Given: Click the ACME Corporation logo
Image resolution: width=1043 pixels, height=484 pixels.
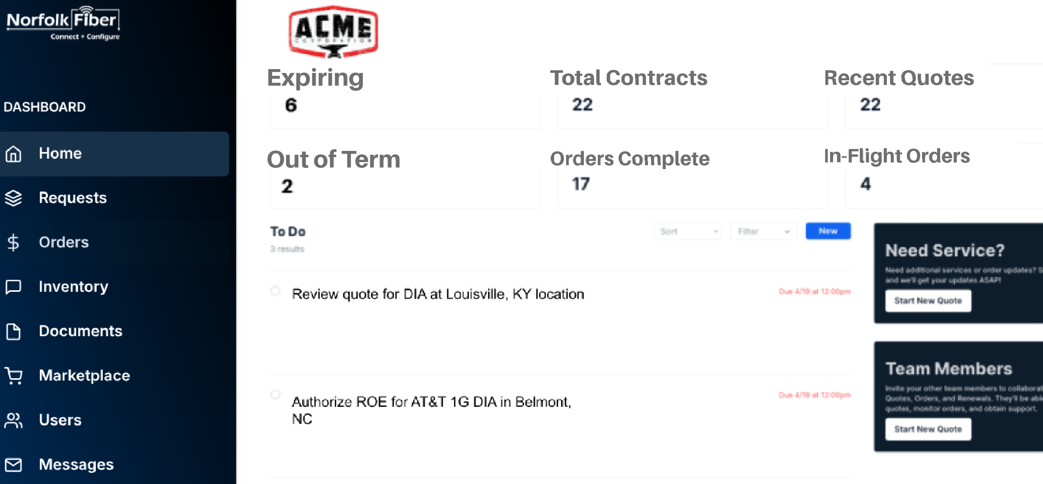Looking at the screenshot, I should point(333,32).
